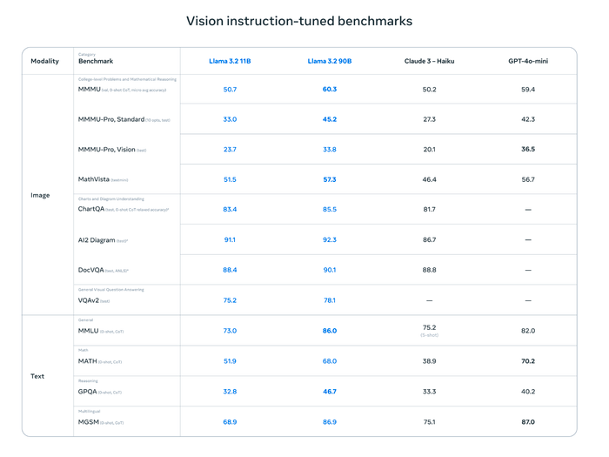Select the Claude 3 – Haiku column header
609x457 pixels.
429,61
